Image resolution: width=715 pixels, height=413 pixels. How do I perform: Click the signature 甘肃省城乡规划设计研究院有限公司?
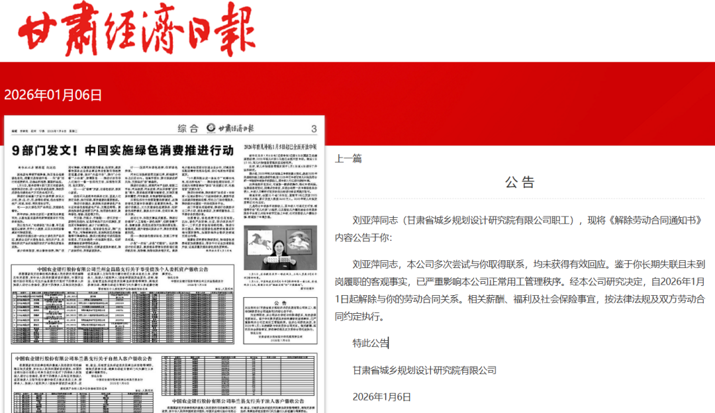tap(424, 371)
